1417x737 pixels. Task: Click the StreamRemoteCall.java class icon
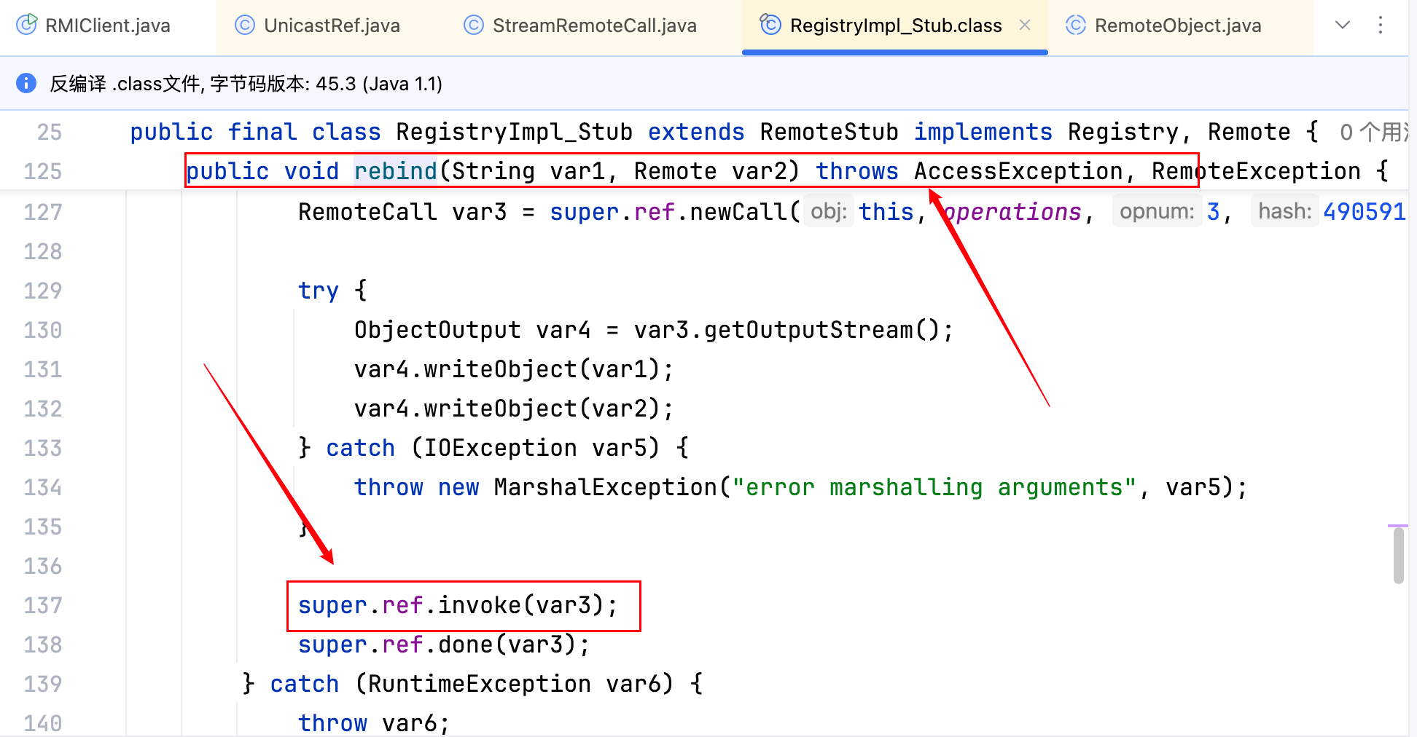pyautogui.click(x=474, y=25)
